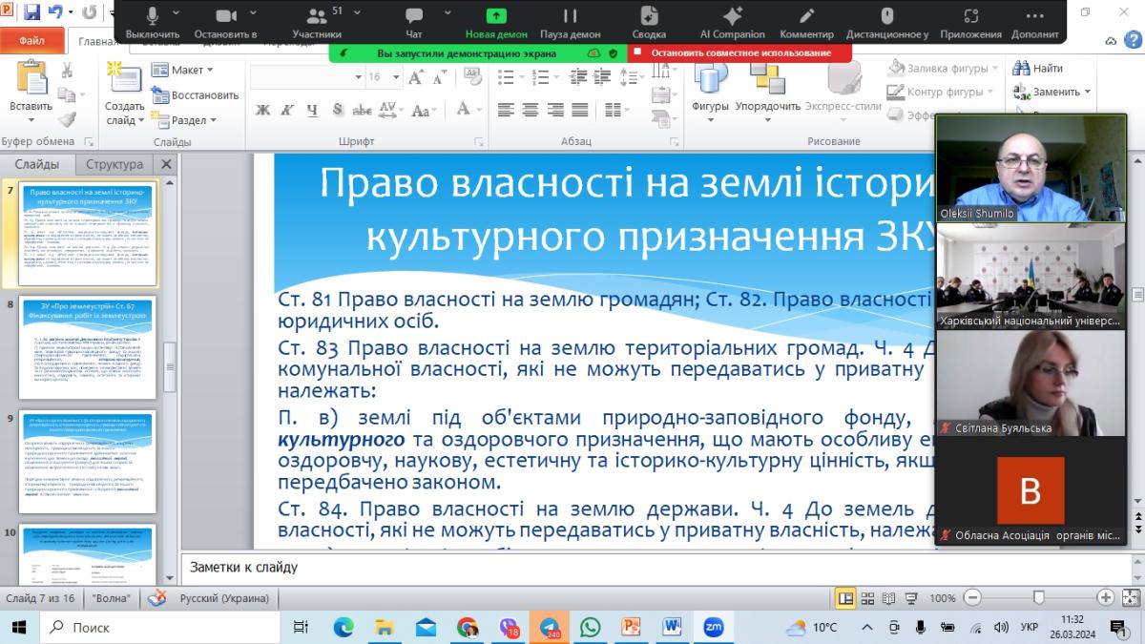Toggle italic К formatting
1145x644 pixels.
pyautogui.click(x=285, y=110)
